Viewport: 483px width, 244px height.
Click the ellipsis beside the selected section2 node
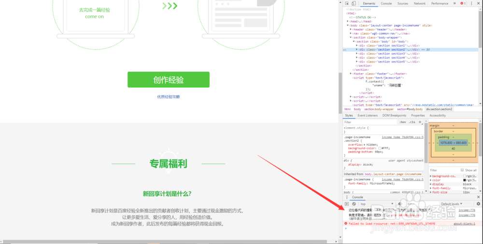coord(345,50)
